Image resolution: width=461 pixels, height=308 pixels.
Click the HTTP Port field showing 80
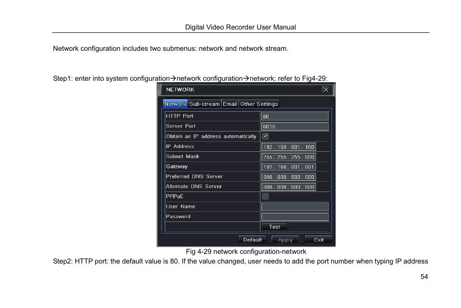[295, 117]
